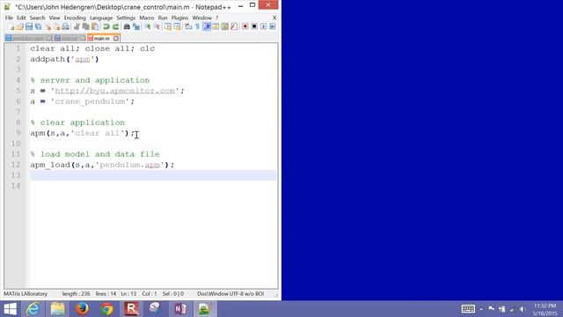Click the 'Dos\Window' status bar entry
Viewport: 563px width, 317px height.
click(213, 293)
